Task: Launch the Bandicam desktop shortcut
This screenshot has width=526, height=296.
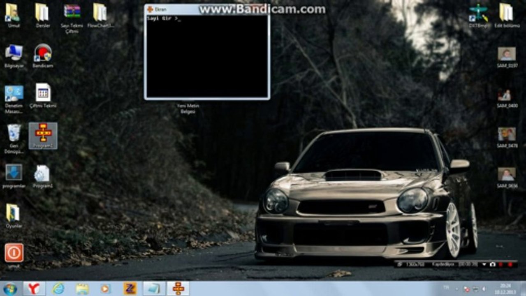Action: tap(42, 56)
